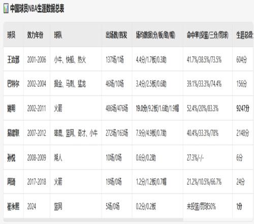Click the 球员 column header
This screenshot has width=254, height=224.
(x=11, y=35)
